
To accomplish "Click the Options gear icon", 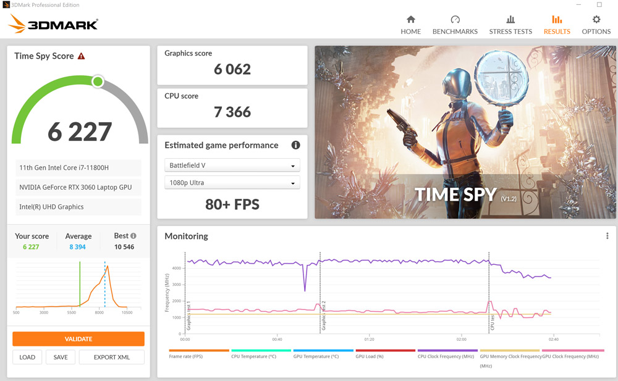I will tap(596, 19).
